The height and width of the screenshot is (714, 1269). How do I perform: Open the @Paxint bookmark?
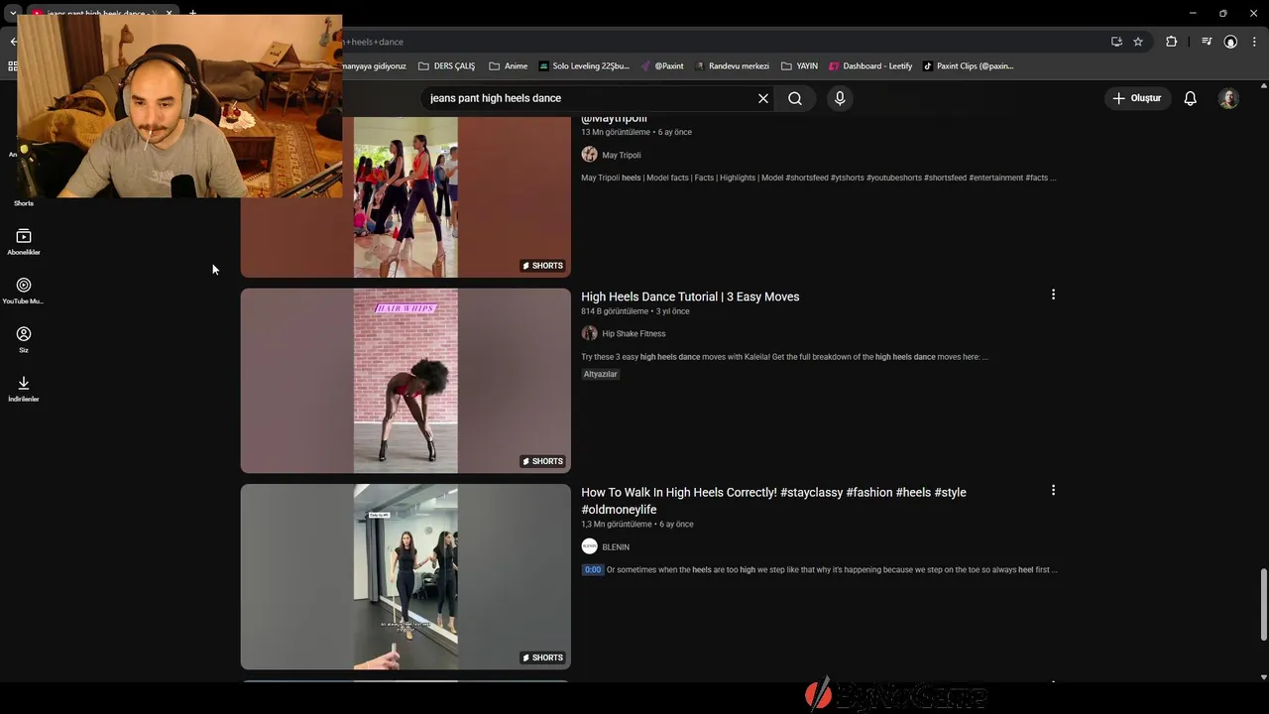point(662,65)
